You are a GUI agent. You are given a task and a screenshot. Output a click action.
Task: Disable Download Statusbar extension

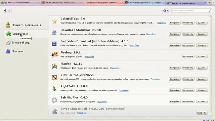(x=188, y=34)
